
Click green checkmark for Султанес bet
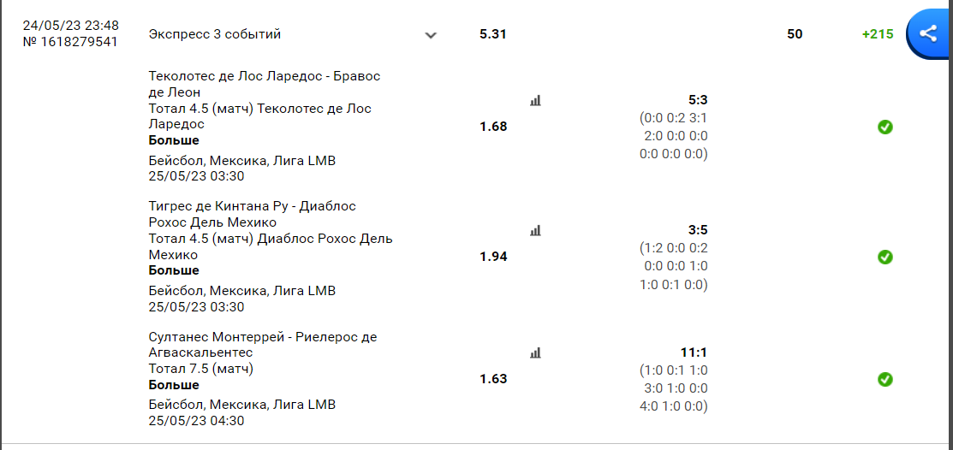coord(885,380)
